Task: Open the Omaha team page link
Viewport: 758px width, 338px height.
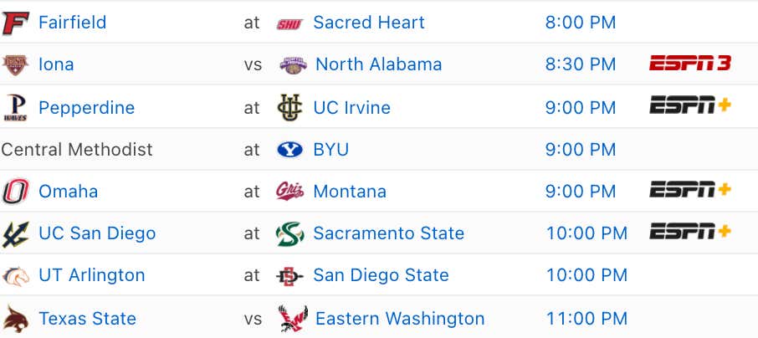Action: tap(68, 192)
